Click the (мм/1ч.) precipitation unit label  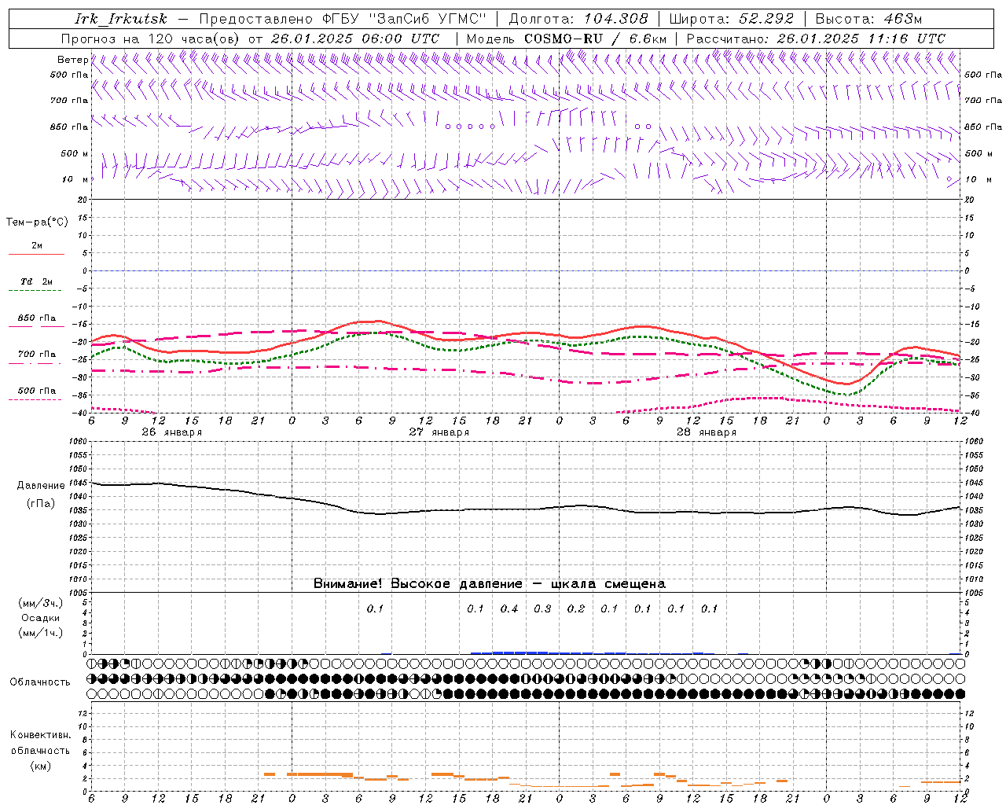[40, 634]
